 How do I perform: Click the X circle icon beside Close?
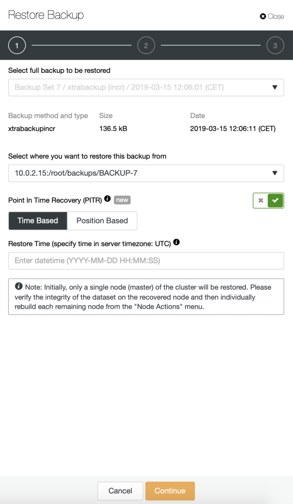pos(263,16)
